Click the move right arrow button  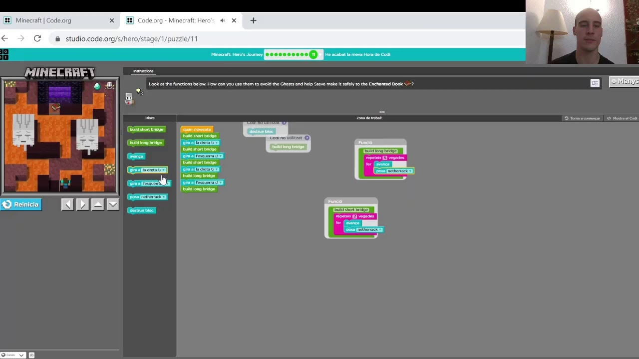coord(82,204)
